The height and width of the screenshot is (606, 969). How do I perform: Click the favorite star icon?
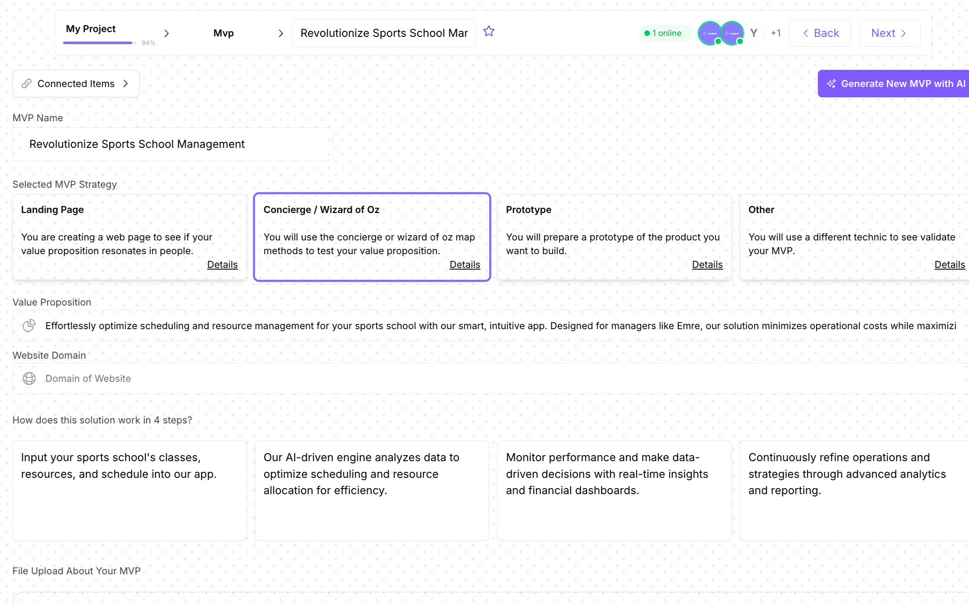(x=489, y=31)
